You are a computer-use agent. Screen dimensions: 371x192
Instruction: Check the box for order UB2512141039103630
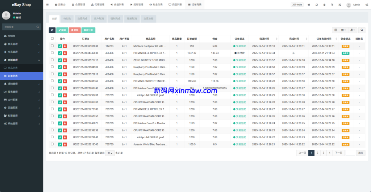pos(52,46)
